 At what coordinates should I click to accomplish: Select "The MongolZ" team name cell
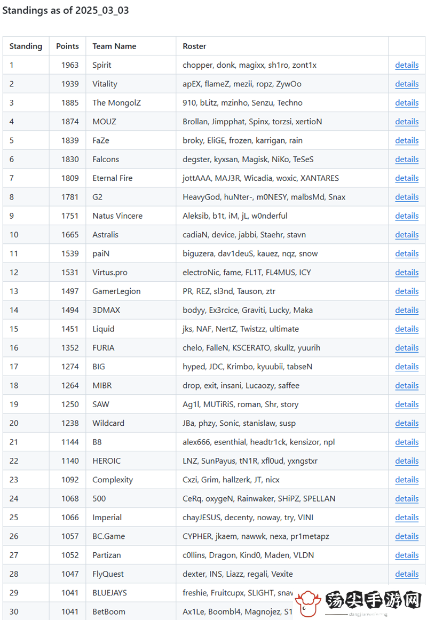[x=117, y=103]
